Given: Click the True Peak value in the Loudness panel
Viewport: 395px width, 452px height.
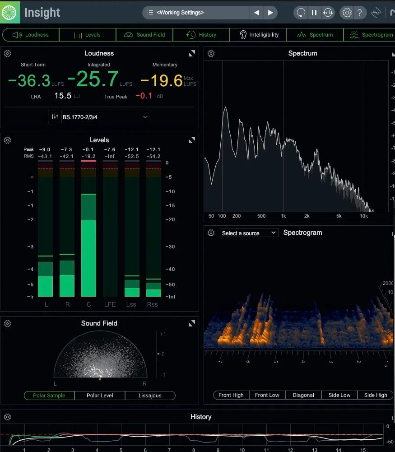Looking at the screenshot, I should 144,96.
